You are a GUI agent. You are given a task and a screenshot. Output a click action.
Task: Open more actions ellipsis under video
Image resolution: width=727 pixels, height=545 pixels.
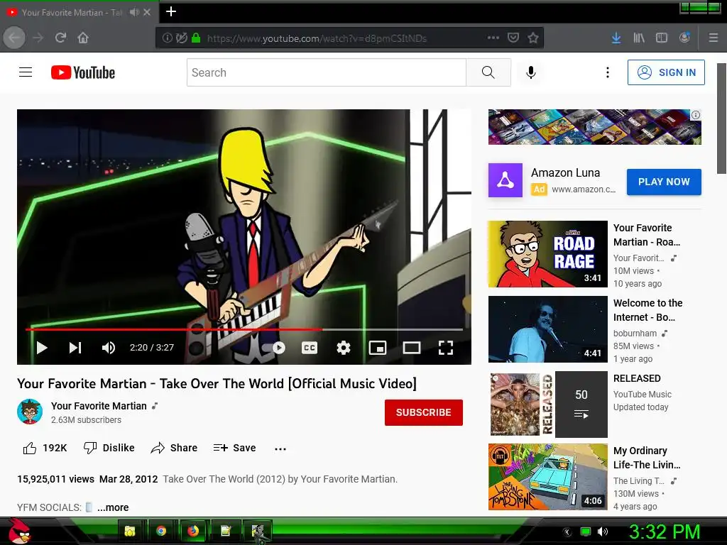click(x=280, y=448)
